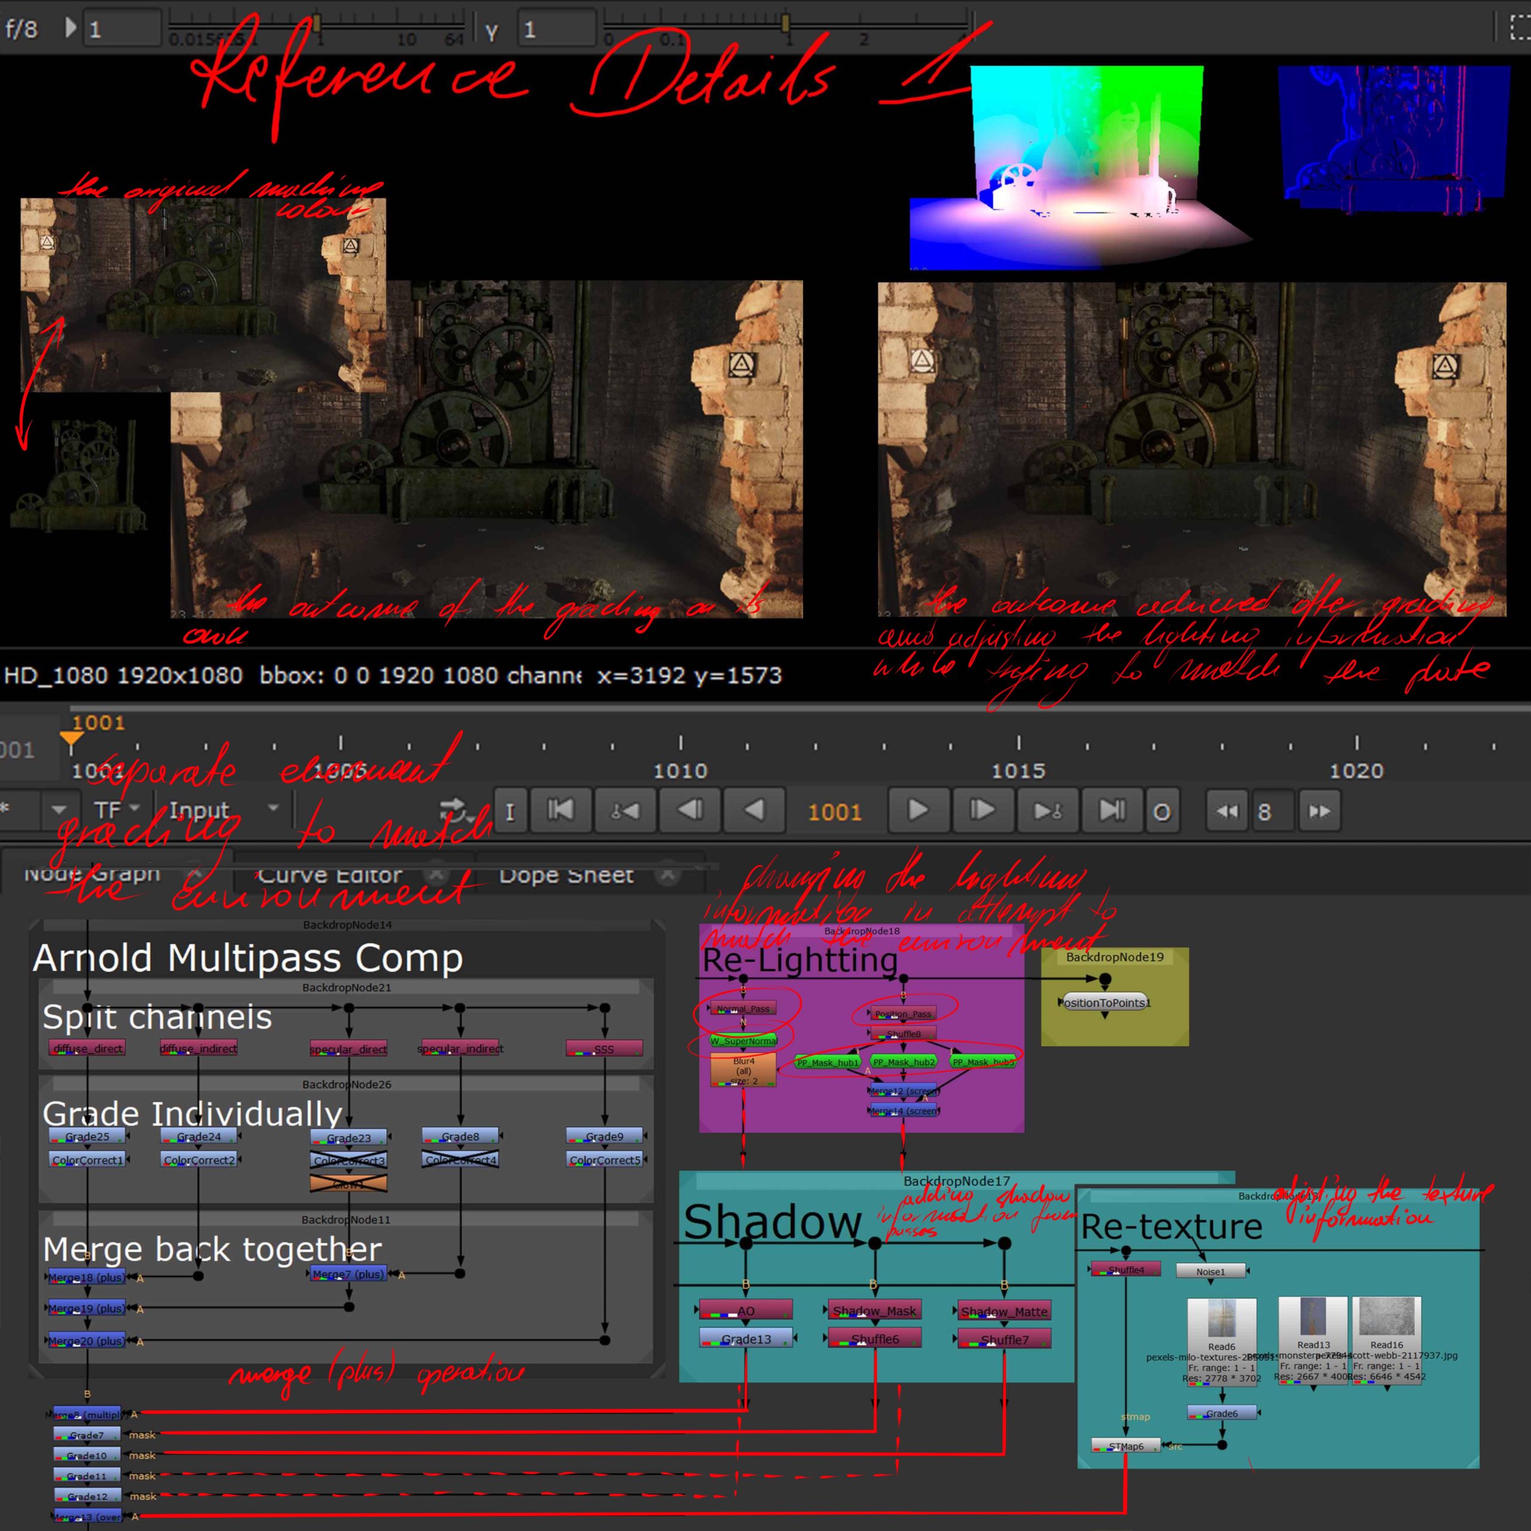Viewport: 1531px width, 1531px height.
Task: Skip forward by frame increment
Action: 1319,811
